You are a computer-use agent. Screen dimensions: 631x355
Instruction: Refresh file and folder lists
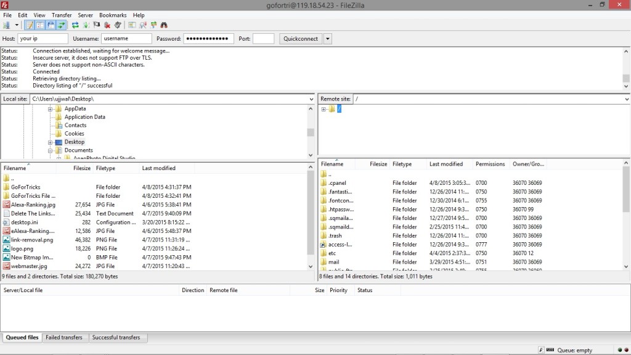[x=75, y=25]
